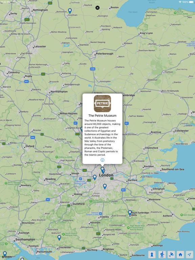The image size is (195, 260).
Task: Tap the 'London' city label
Action: click(106, 175)
